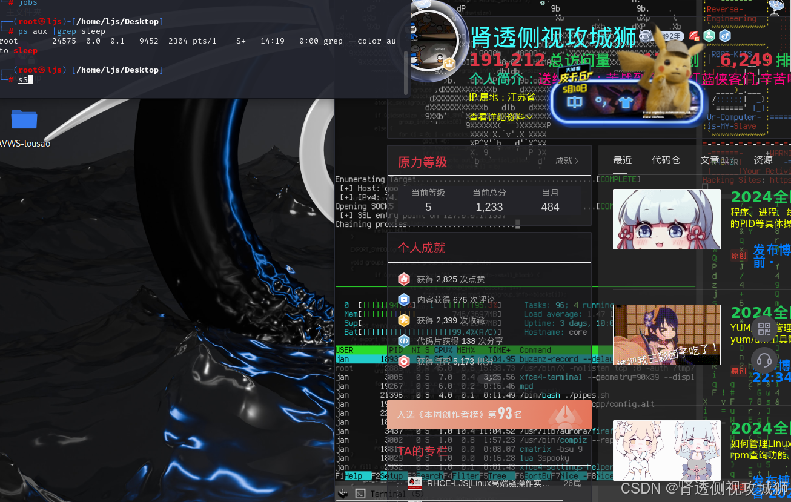The height and width of the screenshot is (502, 791).
Task: Click the 获得 2,825 次点赞 text
Action: tap(451, 279)
